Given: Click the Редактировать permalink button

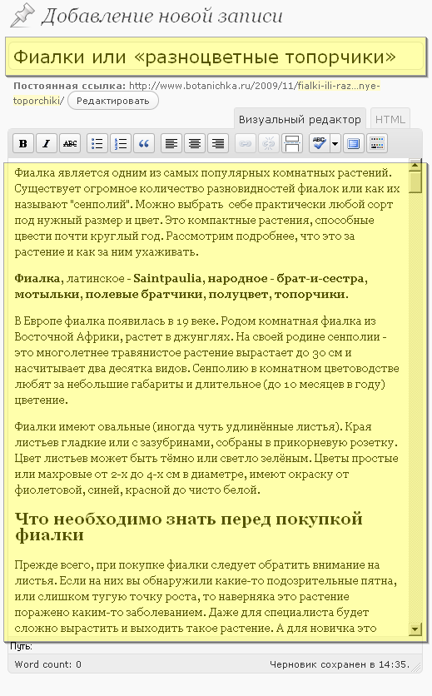Looking at the screenshot, I should tap(112, 101).
